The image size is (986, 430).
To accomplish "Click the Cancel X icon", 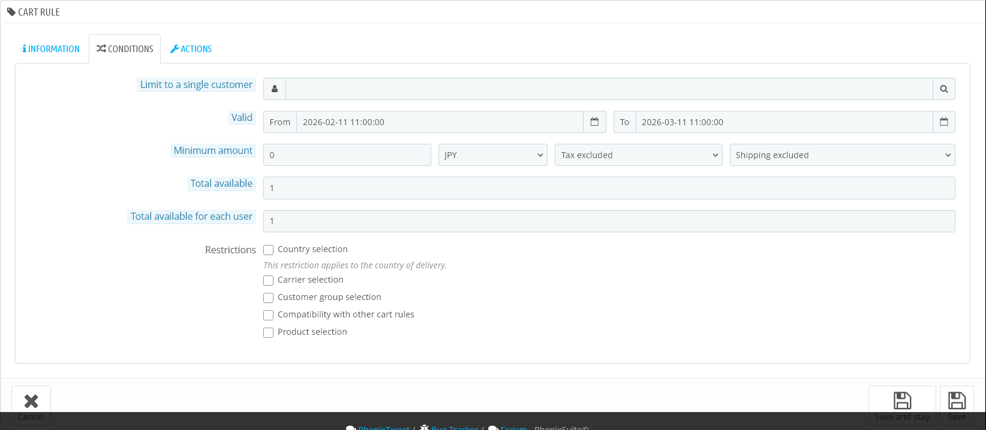I will 31,401.
